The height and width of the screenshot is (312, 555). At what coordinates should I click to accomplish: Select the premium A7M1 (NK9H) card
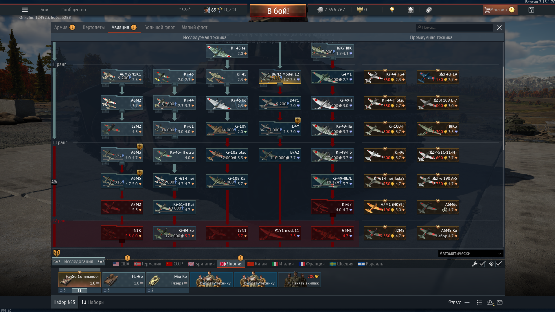pyautogui.click(x=385, y=207)
